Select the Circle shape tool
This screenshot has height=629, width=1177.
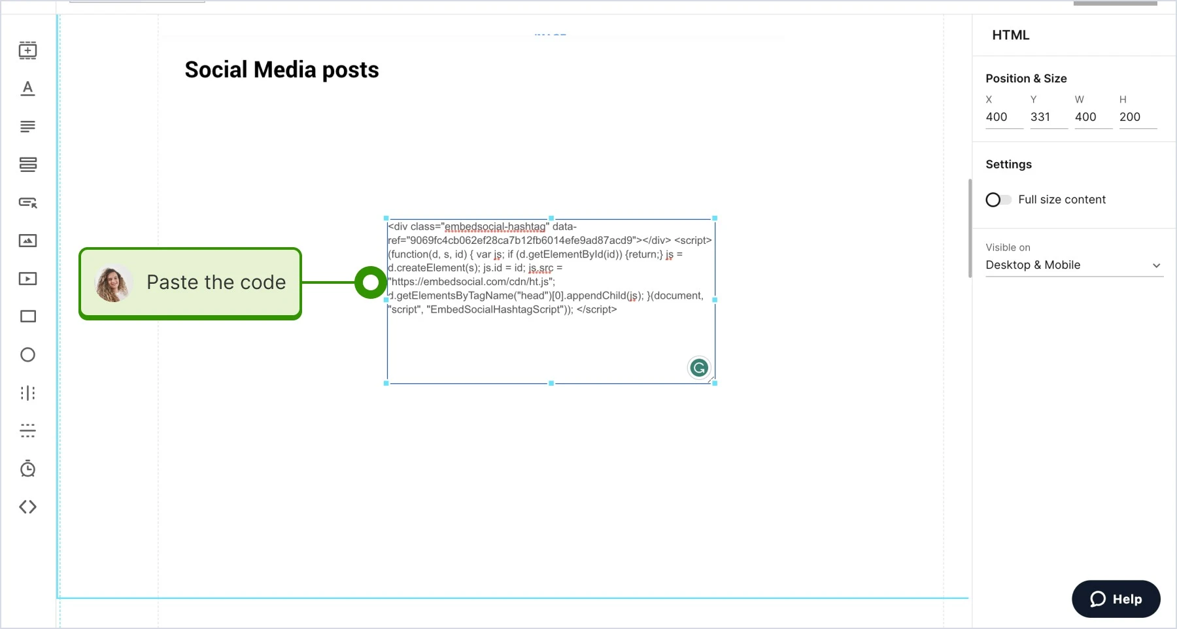point(27,354)
